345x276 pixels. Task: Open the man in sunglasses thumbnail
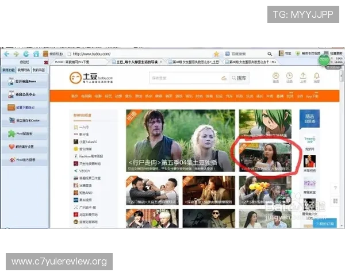tap(209, 218)
